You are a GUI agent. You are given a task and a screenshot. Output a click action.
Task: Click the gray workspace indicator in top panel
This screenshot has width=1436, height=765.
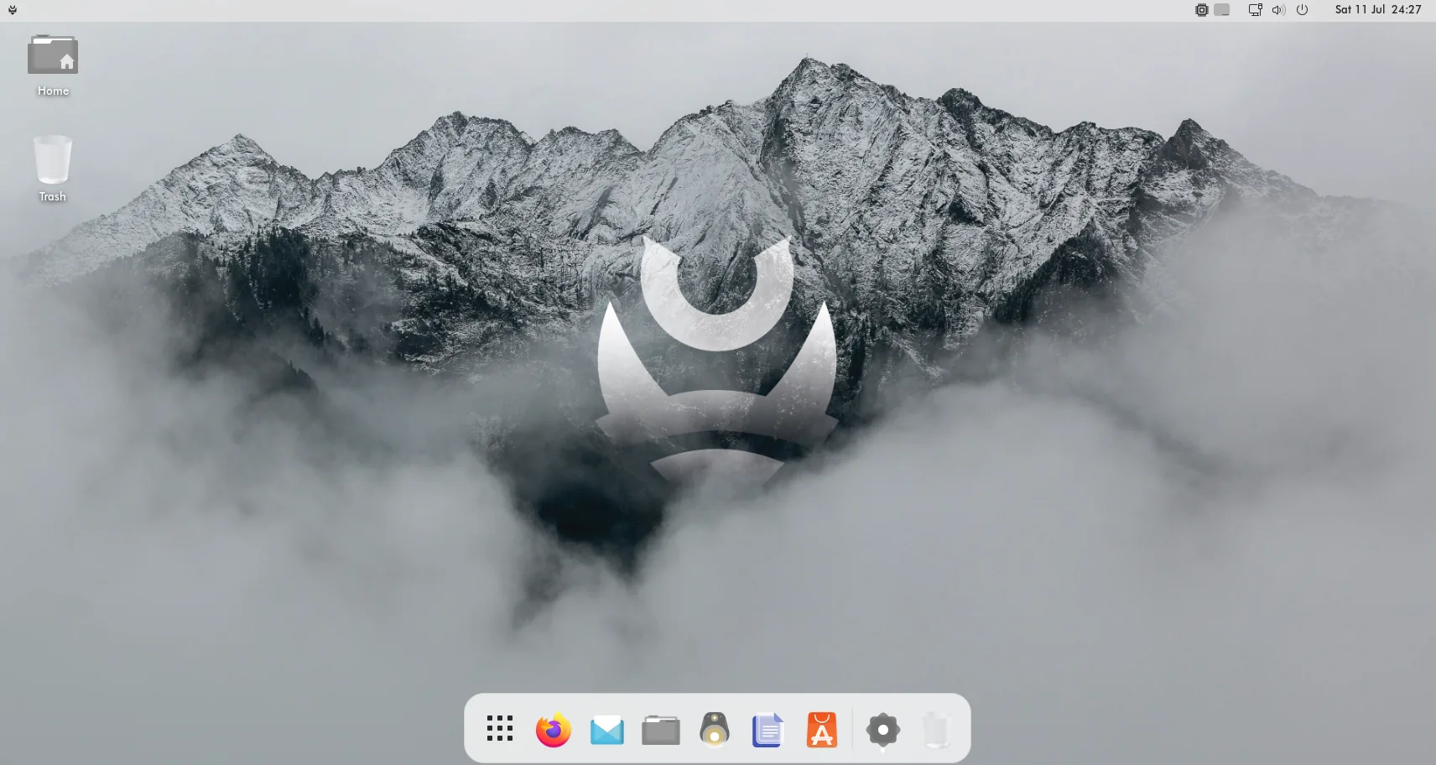pyautogui.click(x=1222, y=10)
